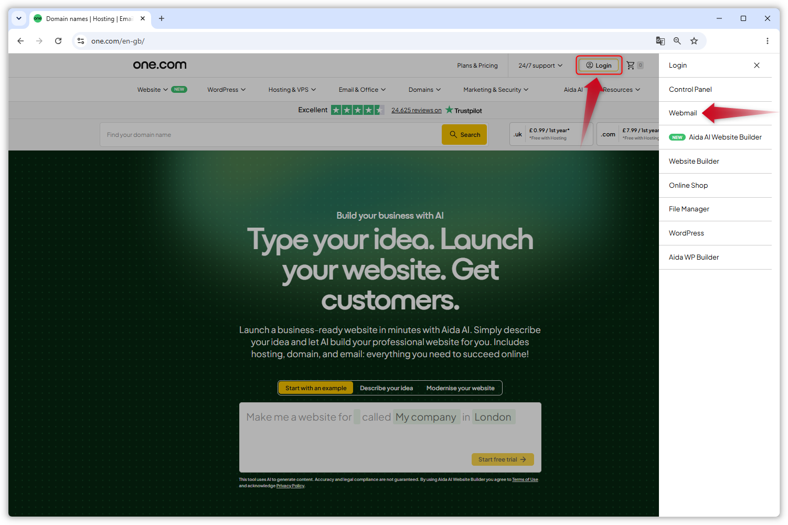Click the shopping cart icon

[631, 66]
